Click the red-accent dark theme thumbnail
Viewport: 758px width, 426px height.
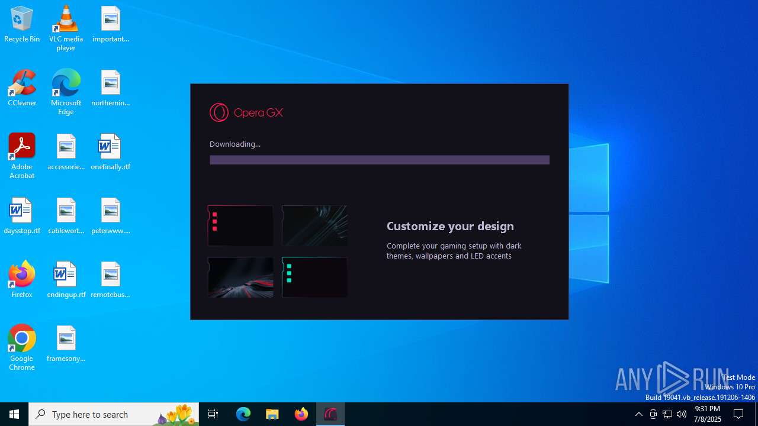point(240,225)
